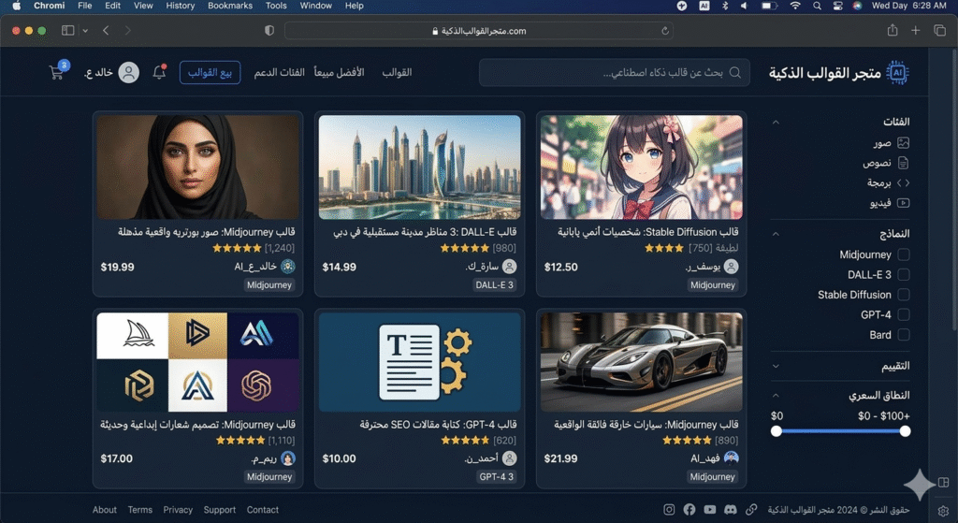The image size is (958, 523).
Task: Click the AI chip store logo
Action: (x=897, y=73)
